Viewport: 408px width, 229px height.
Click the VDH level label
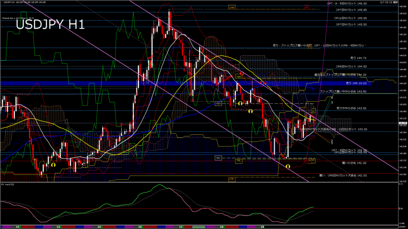click(x=239, y=76)
